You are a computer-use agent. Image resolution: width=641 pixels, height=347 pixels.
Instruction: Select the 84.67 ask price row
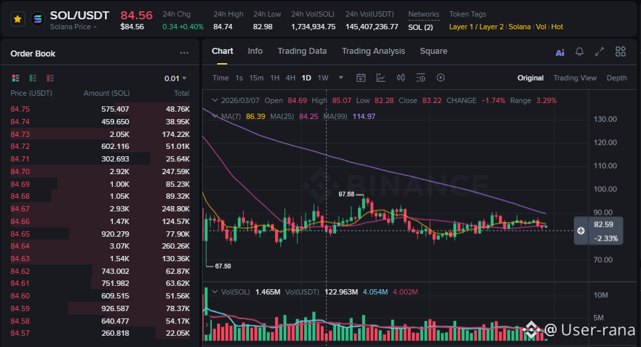(100, 209)
